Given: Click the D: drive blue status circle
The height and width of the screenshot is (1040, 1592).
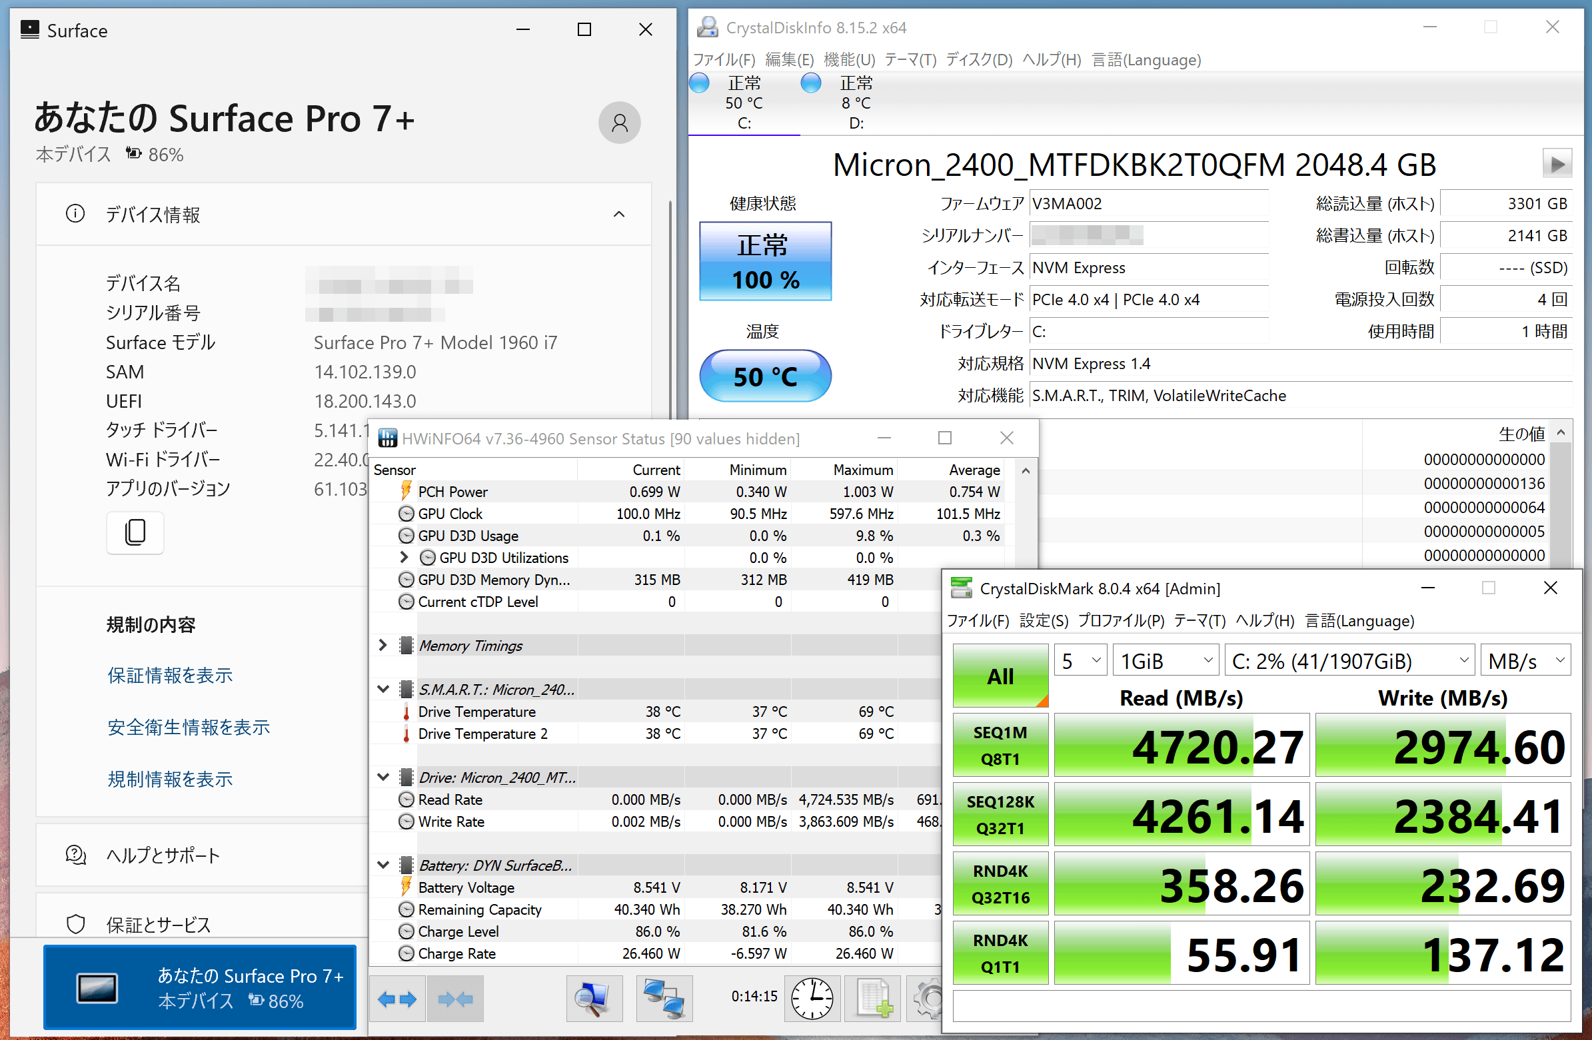Looking at the screenshot, I should (x=811, y=83).
